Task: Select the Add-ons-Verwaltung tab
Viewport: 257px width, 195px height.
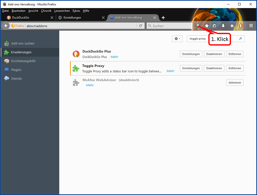Action: (133, 18)
